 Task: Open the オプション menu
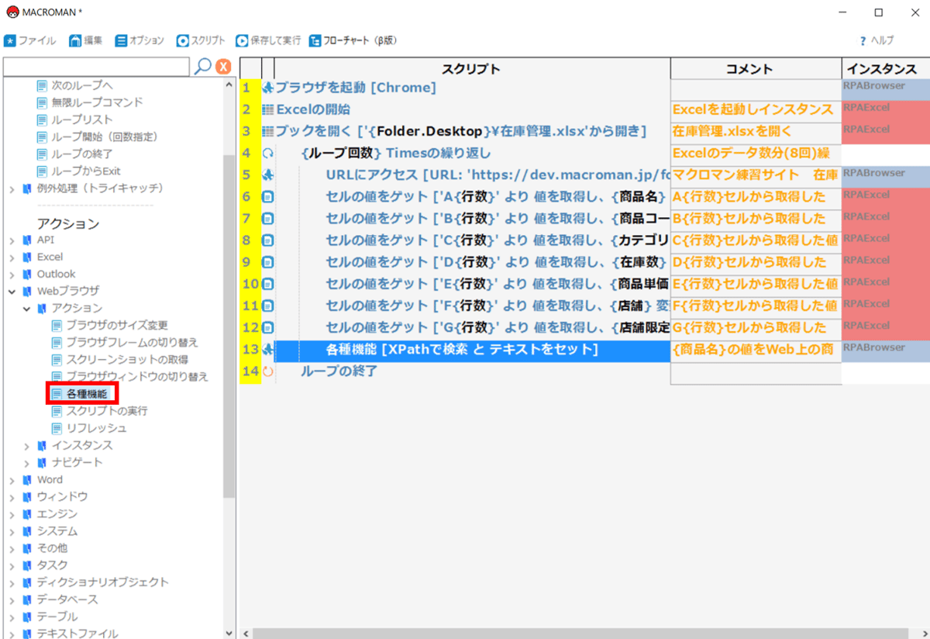tap(139, 40)
